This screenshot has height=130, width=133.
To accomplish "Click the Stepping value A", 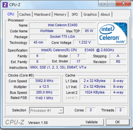I will coord(118,56).
